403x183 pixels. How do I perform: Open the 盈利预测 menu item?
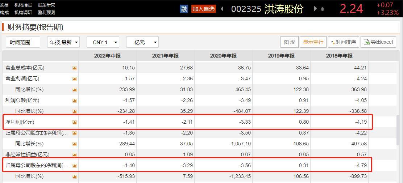pyautogui.click(x=46, y=13)
